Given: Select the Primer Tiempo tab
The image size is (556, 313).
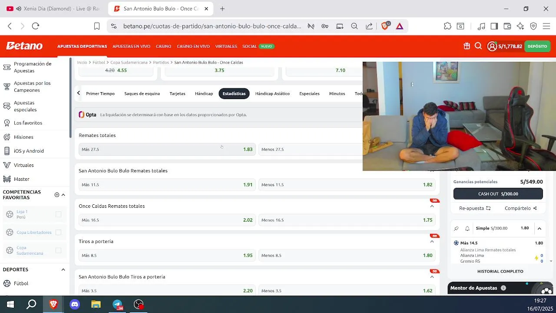Looking at the screenshot, I should (x=100, y=93).
